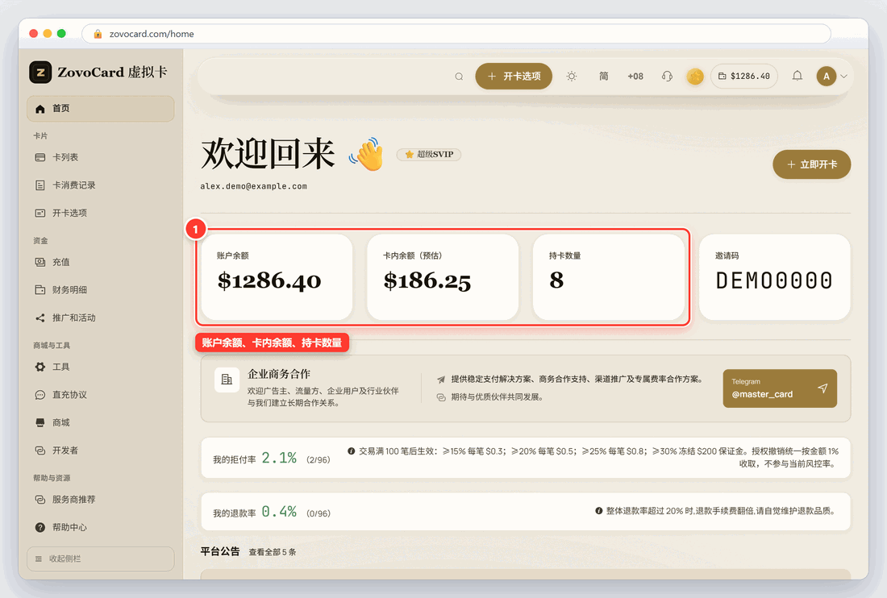Open notifications bell icon
Viewport: 887px width, 598px height.
(797, 76)
